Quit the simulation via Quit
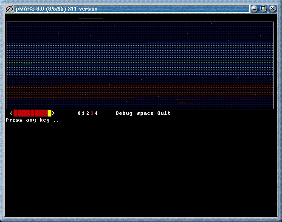This screenshot has width=282, height=222. click(164, 113)
